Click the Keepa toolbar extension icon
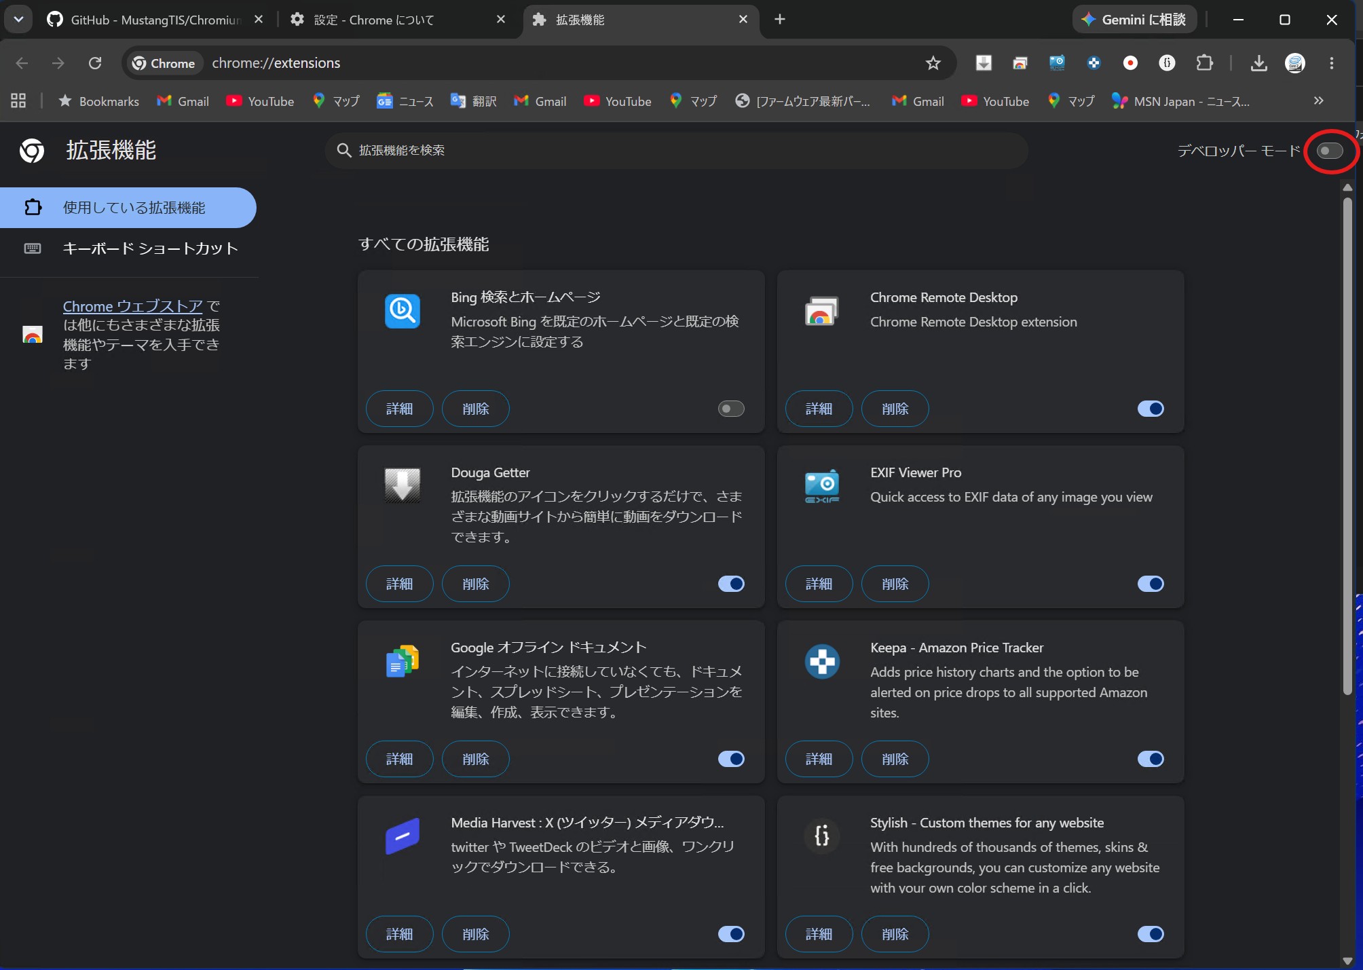The height and width of the screenshot is (970, 1363). pyautogui.click(x=1094, y=63)
